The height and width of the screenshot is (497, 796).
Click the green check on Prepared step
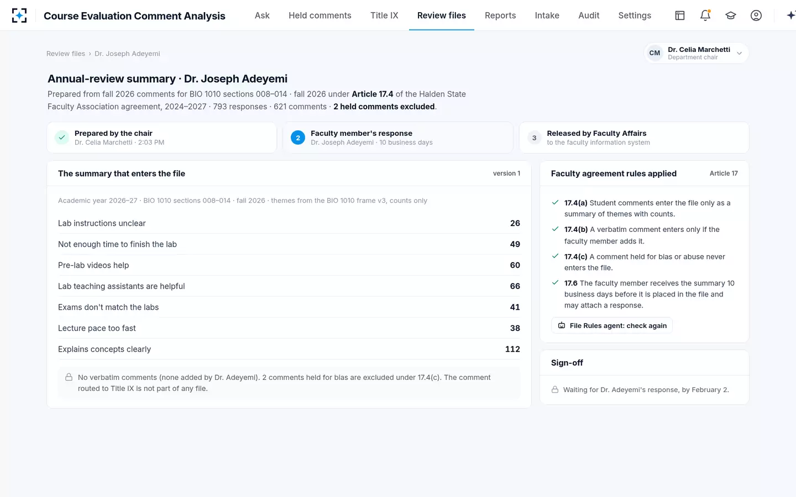coord(62,138)
